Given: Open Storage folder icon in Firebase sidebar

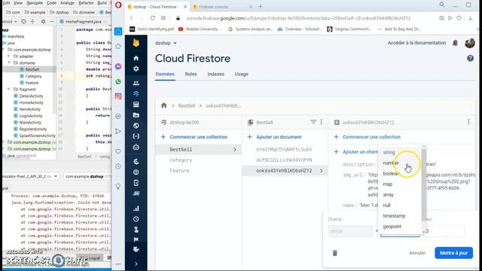Looking at the screenshot, I should click(136, 115).
